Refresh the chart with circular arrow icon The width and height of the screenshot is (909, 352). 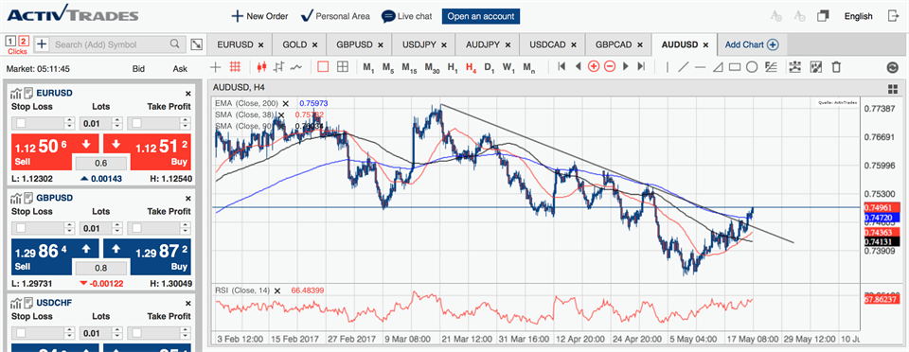click(892, 68)
